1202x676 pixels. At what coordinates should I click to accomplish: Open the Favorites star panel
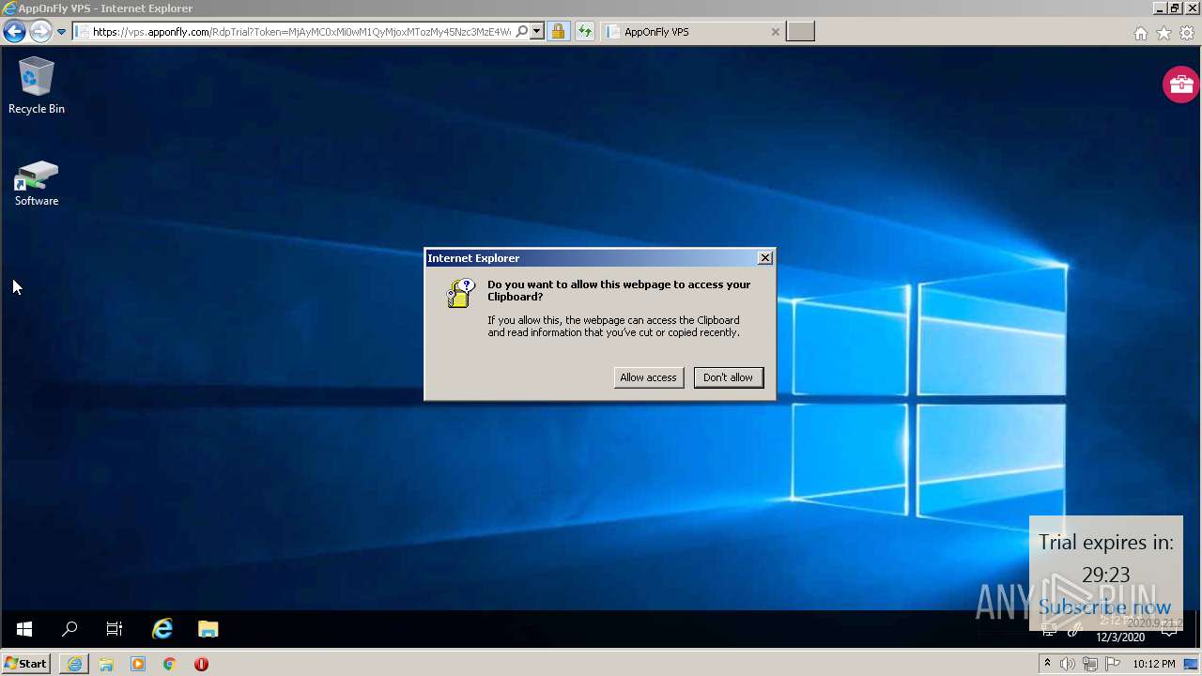coord(1163,33)
